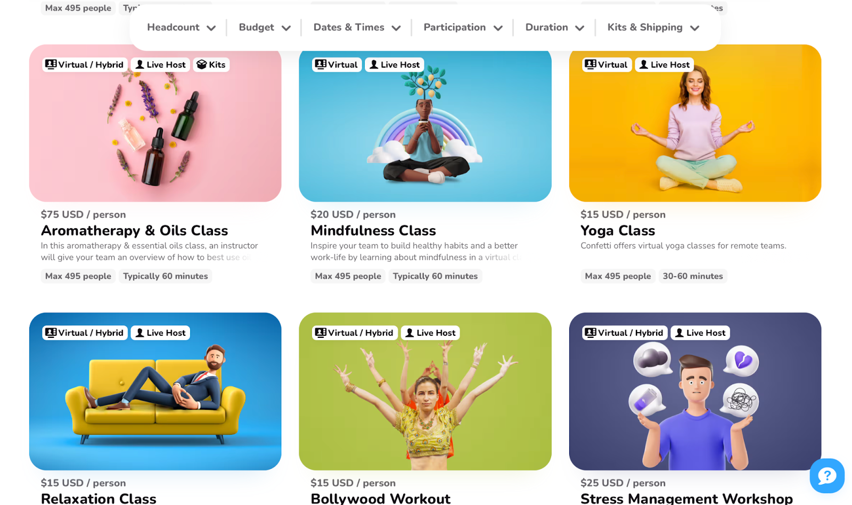Click Kits badge on Aromatherapy card
Viewport: 852px width, 505px height.
coord(211,64)
